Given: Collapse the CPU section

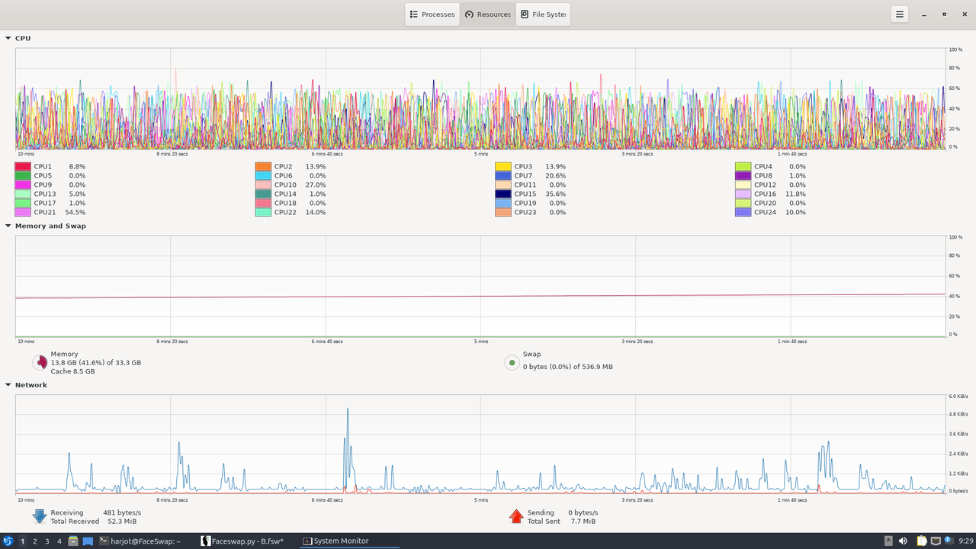Looking at the screenshot, I should click(x=8, y=38).
